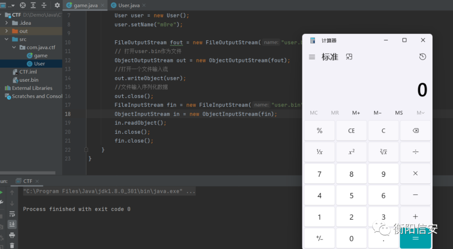This screenshot has height=249, width=453.
Task: Click the locate opened file target icon
Action: point(23,5)
